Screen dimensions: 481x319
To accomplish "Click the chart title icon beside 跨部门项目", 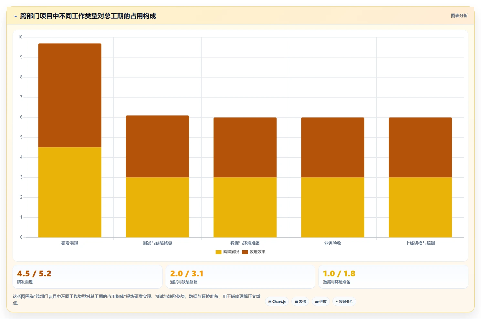I will tap(15, 16).
